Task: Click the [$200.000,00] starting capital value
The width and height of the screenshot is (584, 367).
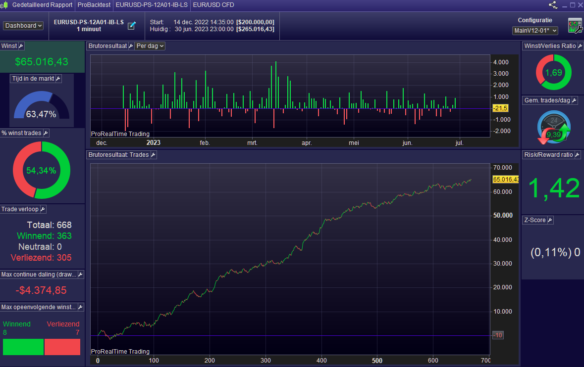Action: pos(255,22)
